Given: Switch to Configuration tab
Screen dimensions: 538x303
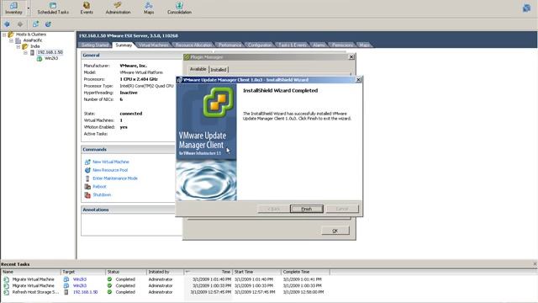Looking at the screenshot, I should [x=260, y=45].
